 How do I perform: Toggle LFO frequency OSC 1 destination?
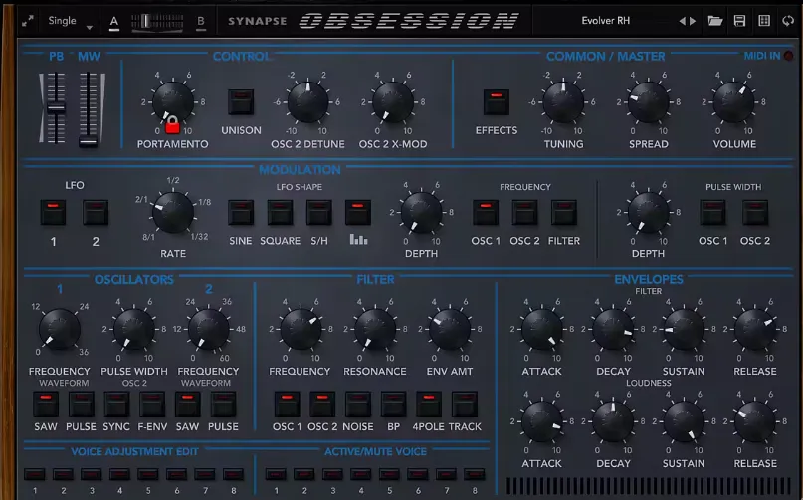click(x=486, y=213)
